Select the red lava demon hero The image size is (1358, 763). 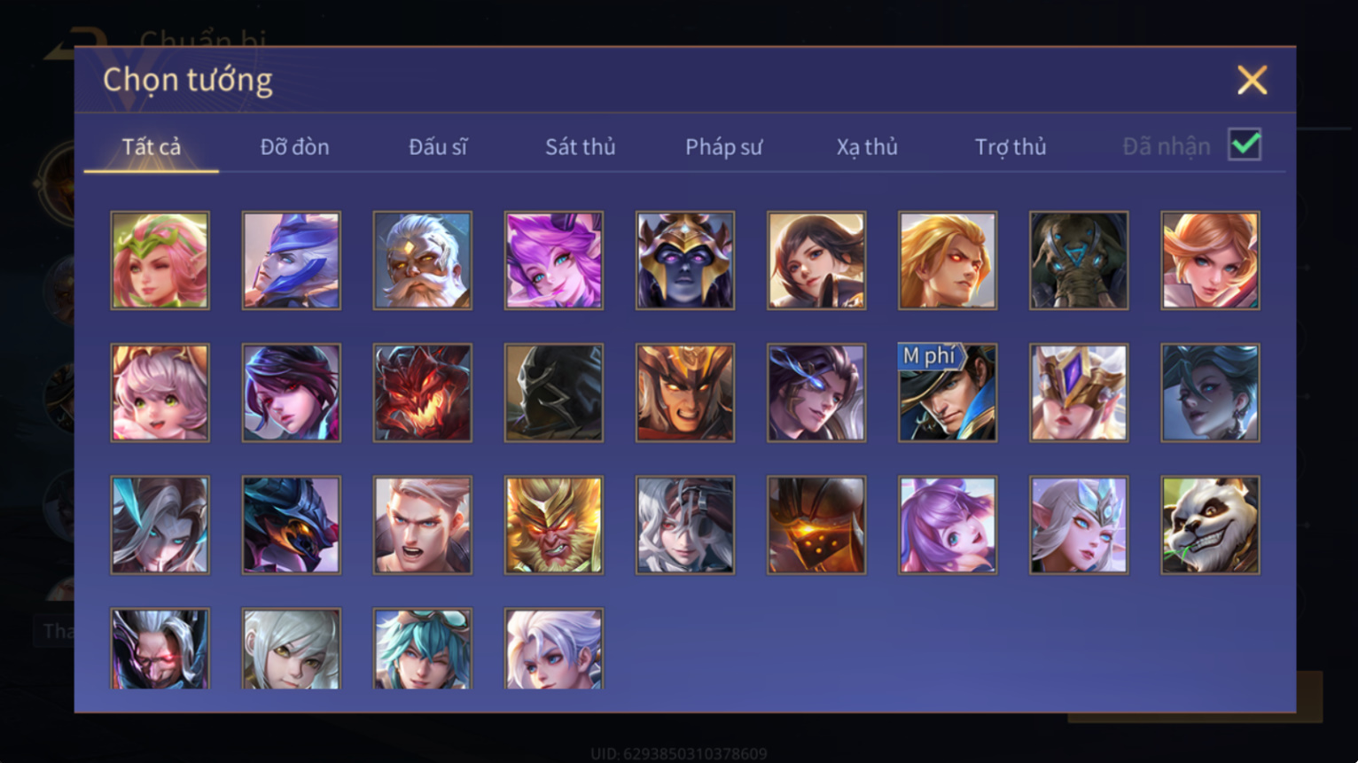pos(423,393)
